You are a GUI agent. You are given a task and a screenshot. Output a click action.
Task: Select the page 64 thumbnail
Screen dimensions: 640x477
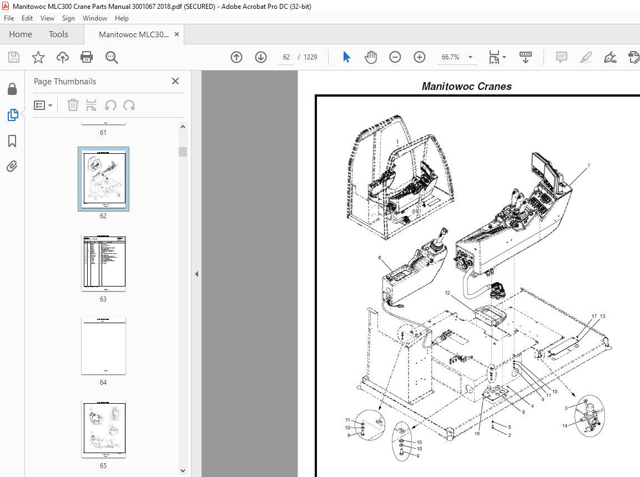coord(104,346)
